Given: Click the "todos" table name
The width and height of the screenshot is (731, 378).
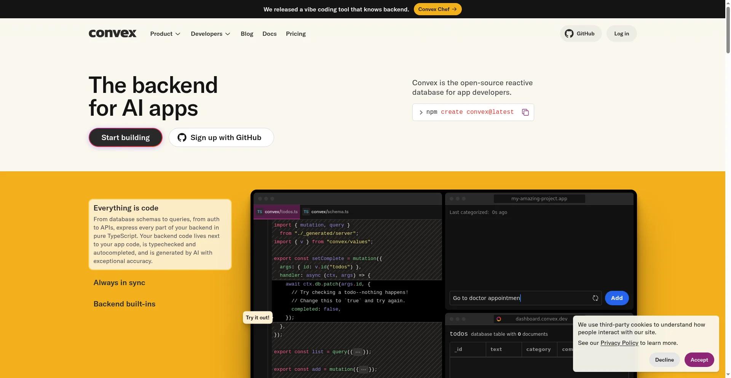Looking at the screenshot, I should pyautogui.click(x=458, y=334).
